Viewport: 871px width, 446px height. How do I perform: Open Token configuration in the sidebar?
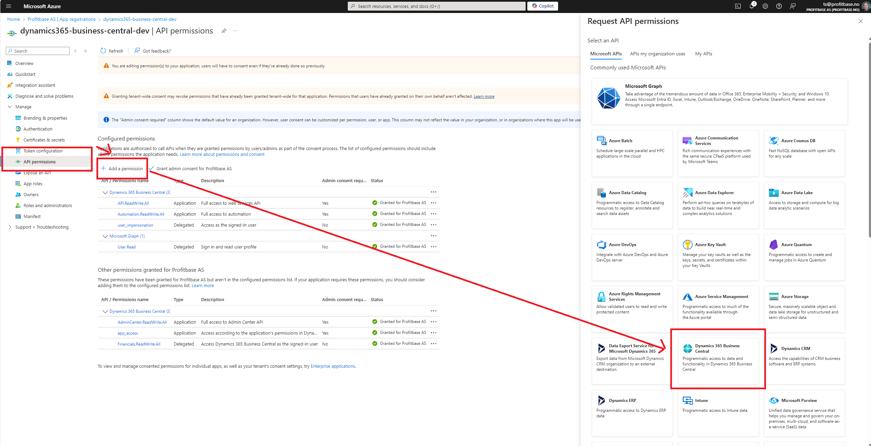pos(43,151)
